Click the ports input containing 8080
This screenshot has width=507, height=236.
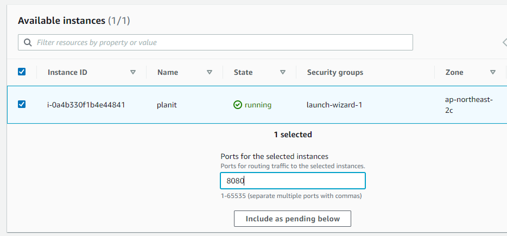pos(293,181)
